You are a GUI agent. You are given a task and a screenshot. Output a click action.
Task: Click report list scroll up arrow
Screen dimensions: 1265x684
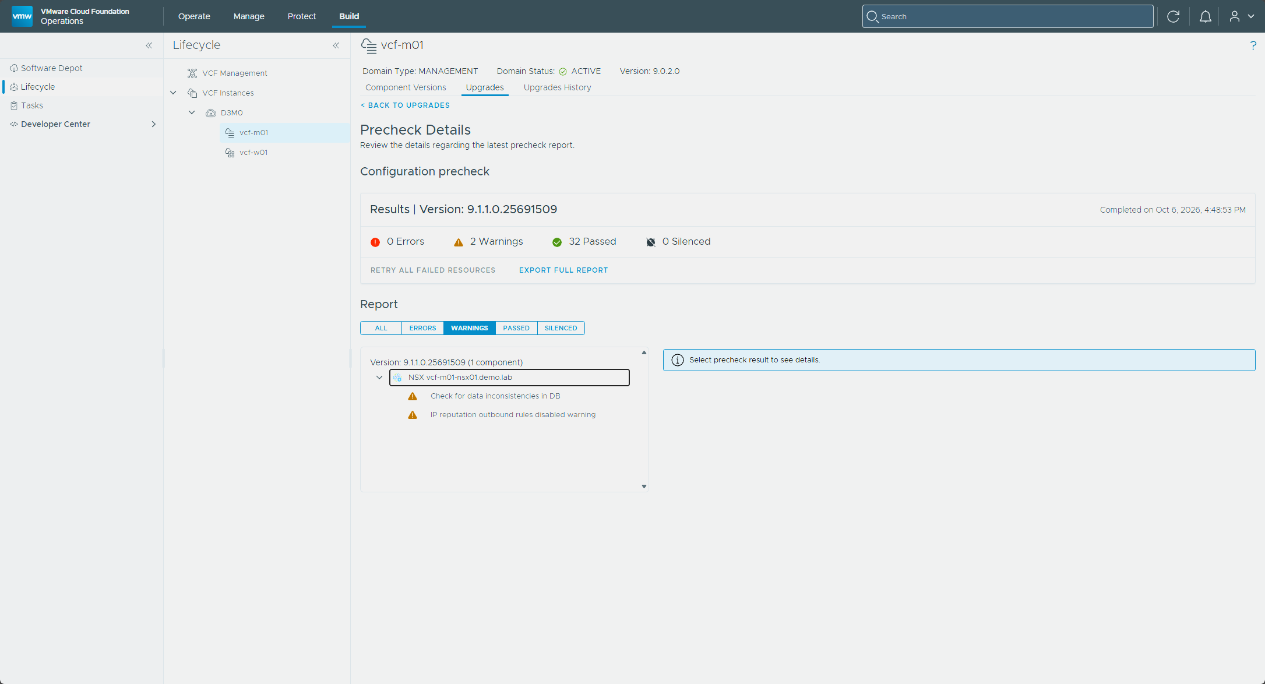[644, 352]
